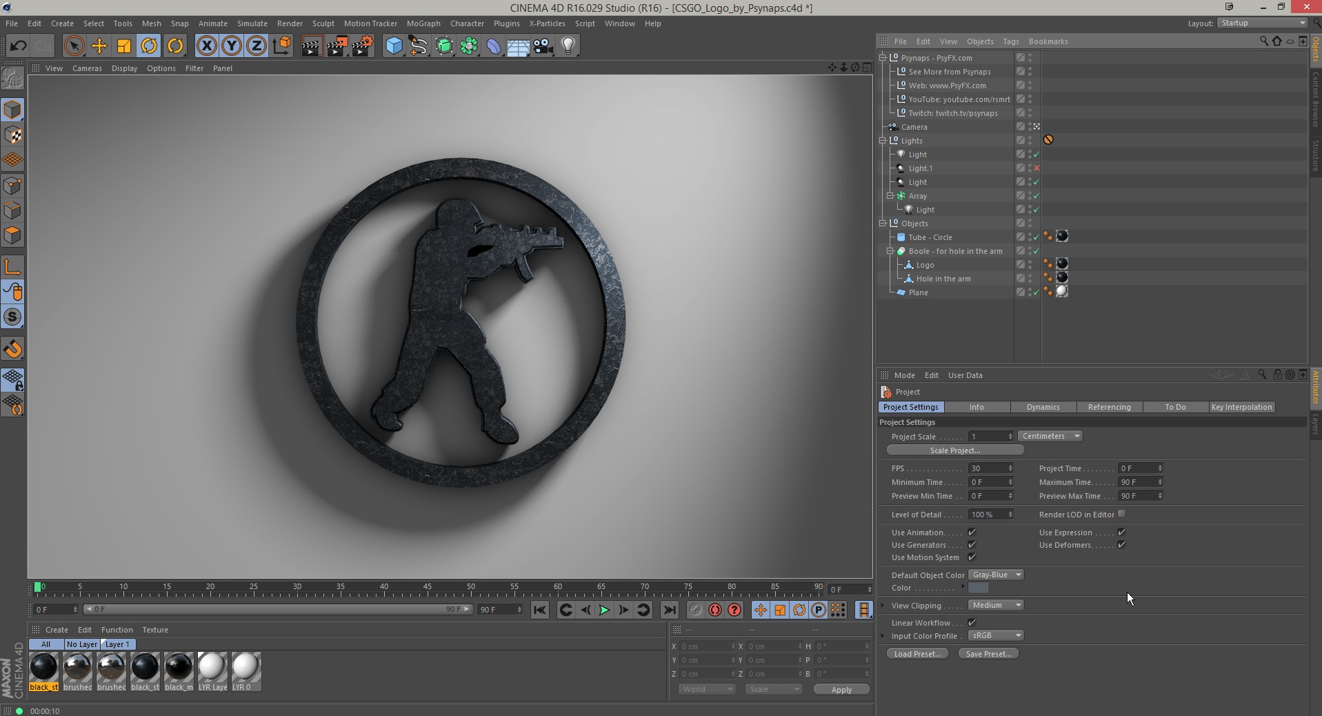Collapse the Lights group in Object Manager
The height and width of the screenshot is (716, 1322).
(883, 141)
